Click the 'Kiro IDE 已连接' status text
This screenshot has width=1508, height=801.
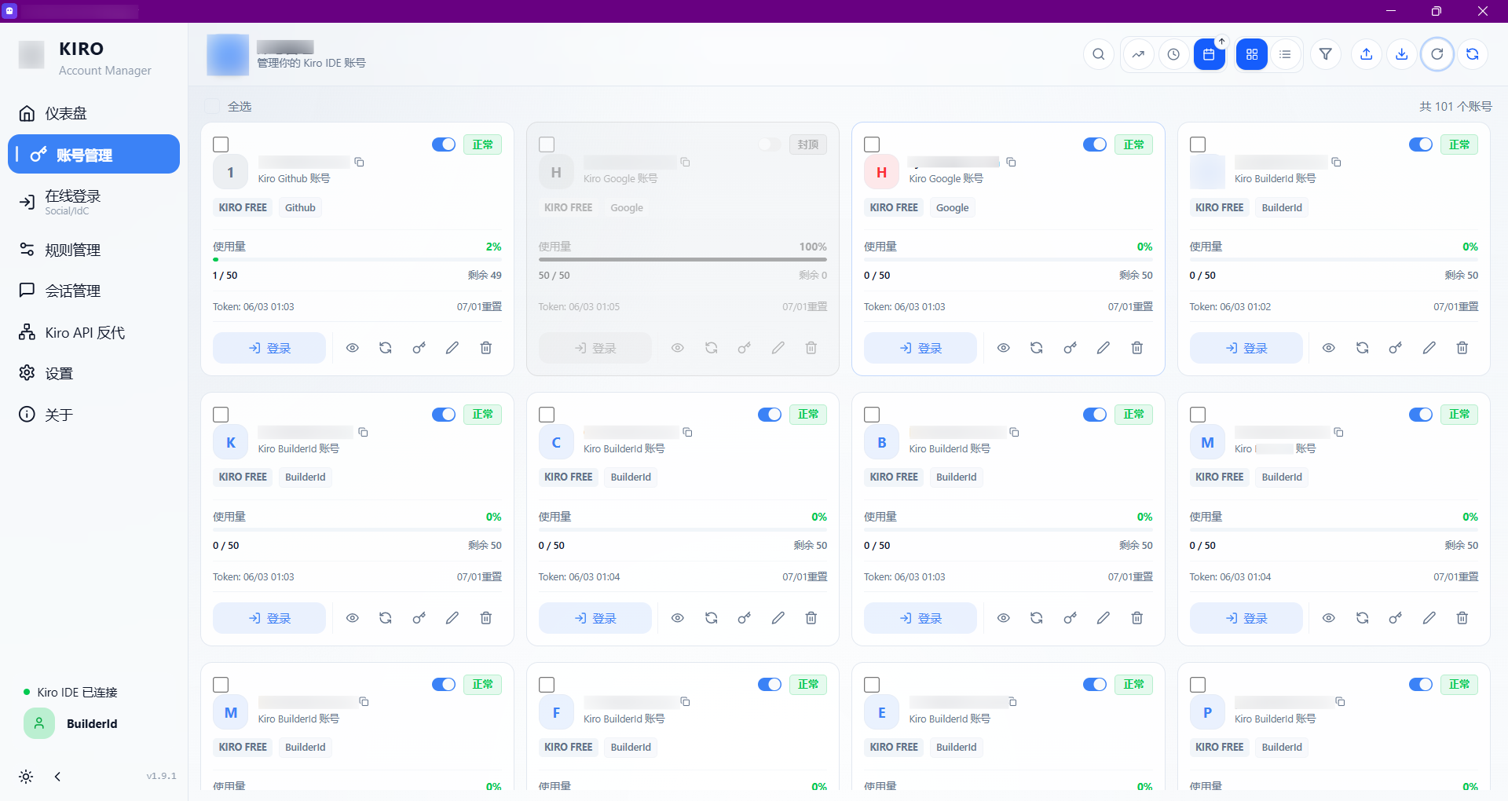pos(77,692)
